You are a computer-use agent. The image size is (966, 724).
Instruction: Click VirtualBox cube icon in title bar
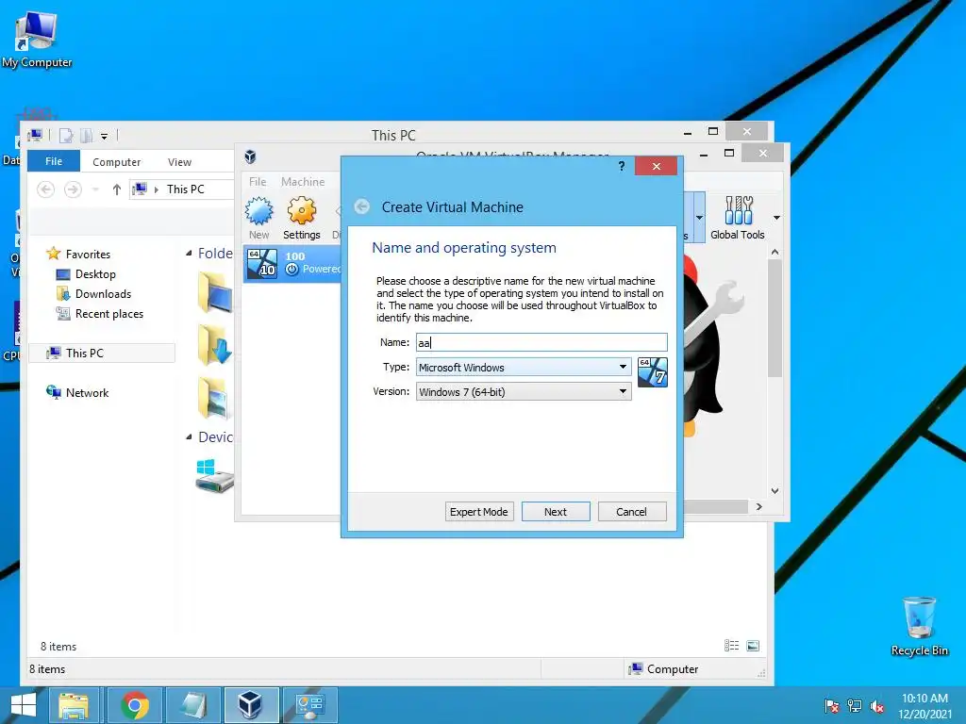(x=250, y=156)
